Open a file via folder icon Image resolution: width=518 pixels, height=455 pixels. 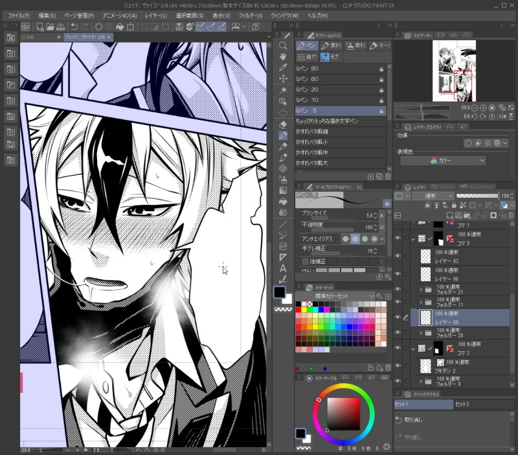51,27
